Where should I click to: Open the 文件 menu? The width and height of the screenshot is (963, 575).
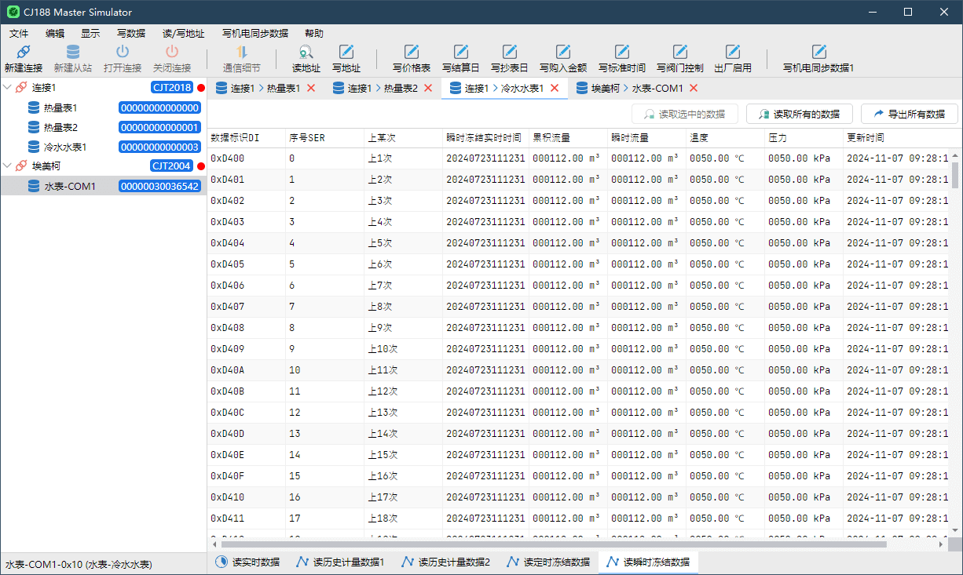click(x=19, y=34)
